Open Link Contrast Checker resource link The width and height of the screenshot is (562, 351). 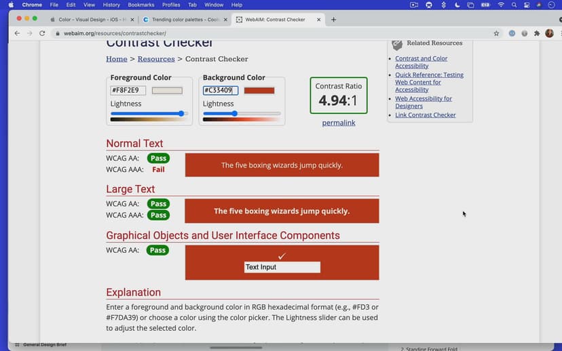click(x=426, y=115)
